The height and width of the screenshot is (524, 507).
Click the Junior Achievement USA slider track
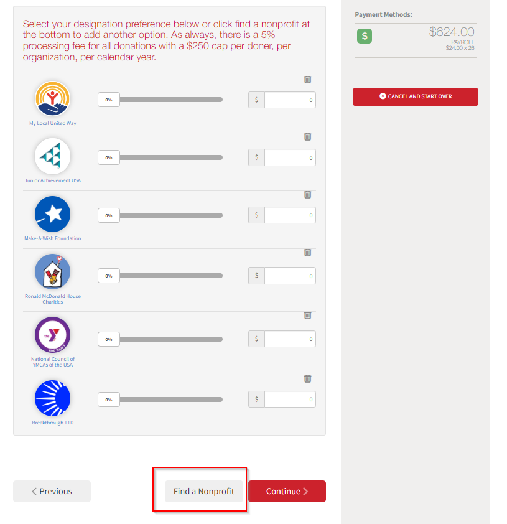[x=170, y=157]
